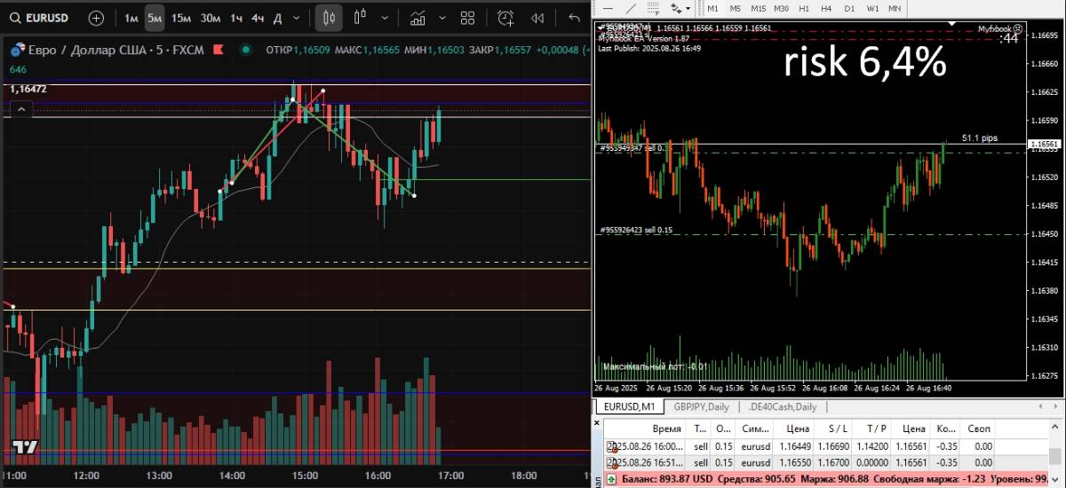Undo last action with arrow icon
1066x488 pixels.
[x=573, y=18]
